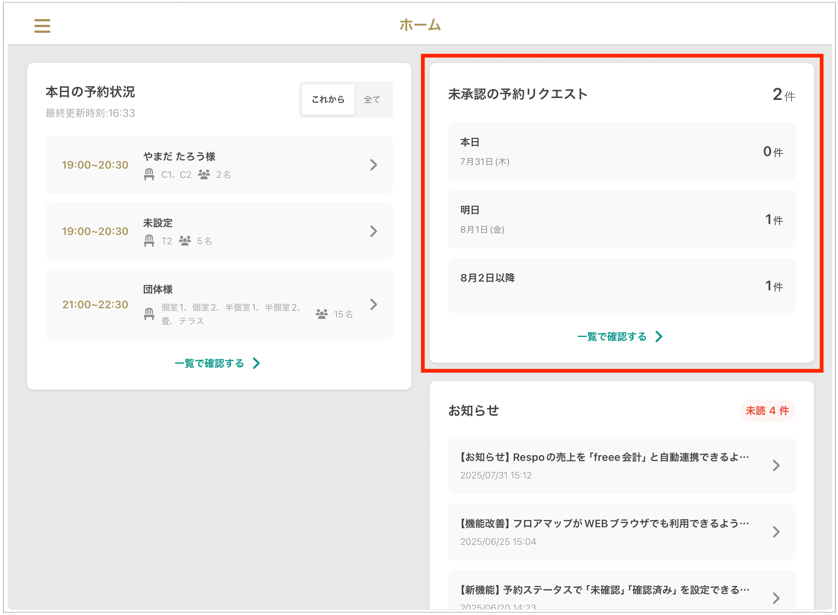838x615 pixels.
Task: Click chevron on 未設定 reservation row
Action: coord(373,231)
